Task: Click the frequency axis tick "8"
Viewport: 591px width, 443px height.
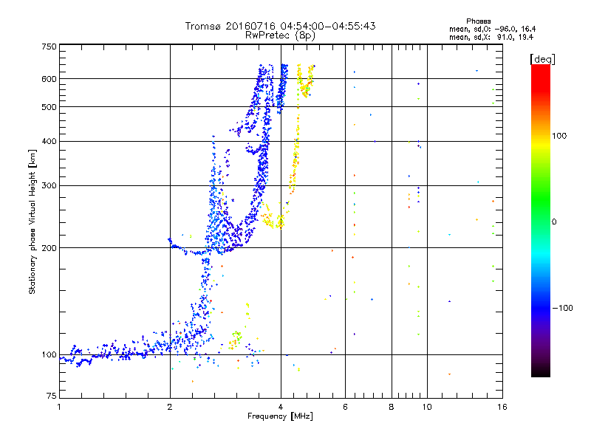Action: (x=392, y=407)
